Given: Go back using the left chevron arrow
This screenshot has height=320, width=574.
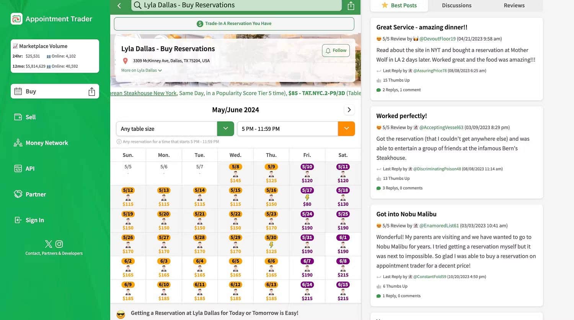Looking at the screenshot, I should click(119, 6).
